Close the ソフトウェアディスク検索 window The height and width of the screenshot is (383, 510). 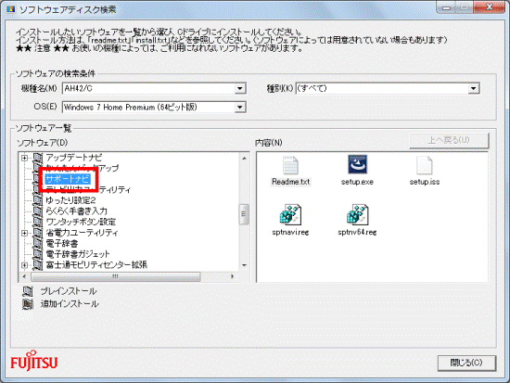pyautogui.click(x=489, y=7)
